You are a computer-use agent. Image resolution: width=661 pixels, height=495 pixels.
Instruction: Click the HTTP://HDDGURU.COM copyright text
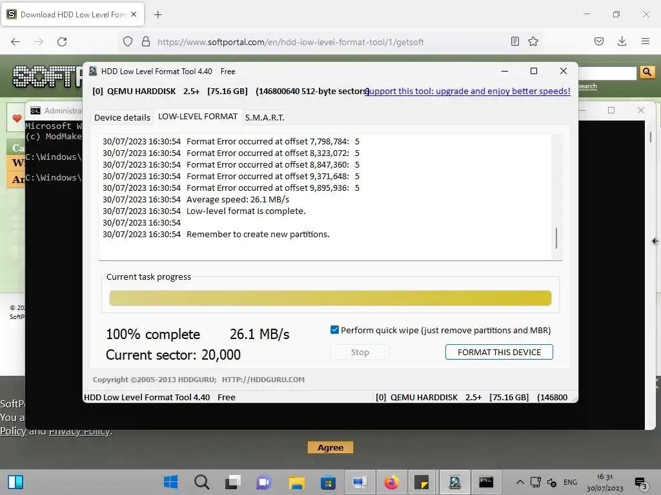263,380
